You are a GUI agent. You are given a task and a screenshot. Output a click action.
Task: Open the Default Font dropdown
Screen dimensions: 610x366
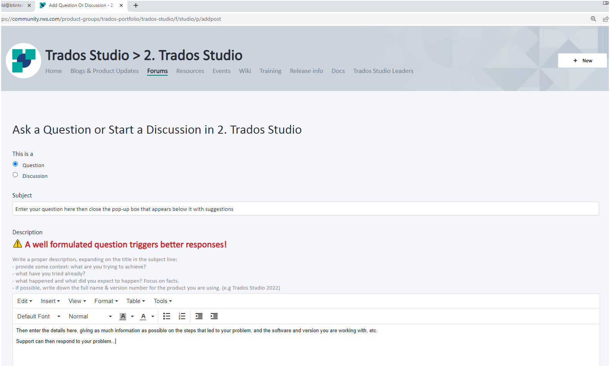(x=39, y=316)
